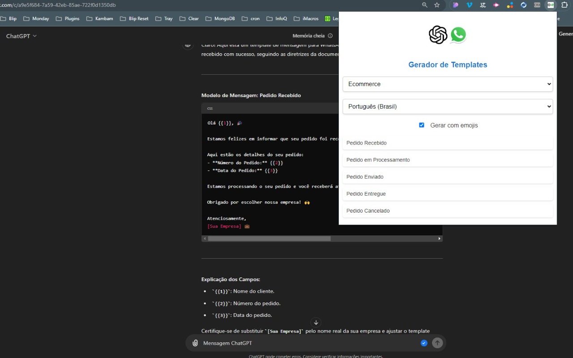Click the Memória cheia label

click(308, 36)
